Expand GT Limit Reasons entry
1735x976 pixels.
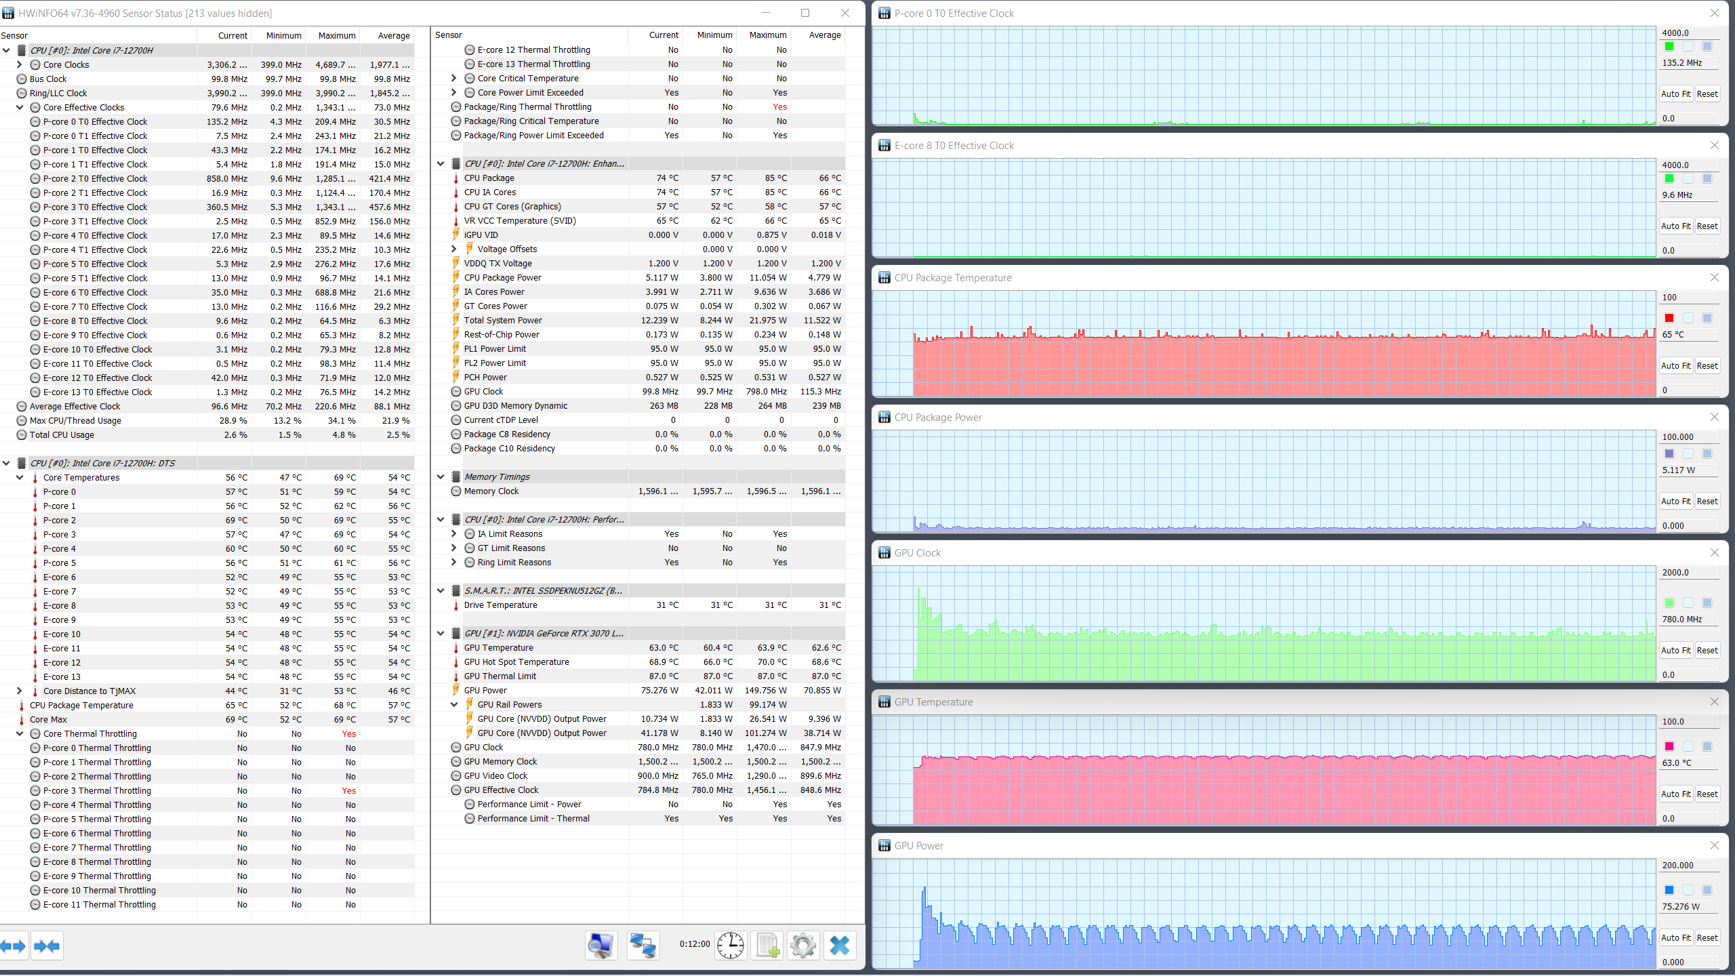(454, 548)
